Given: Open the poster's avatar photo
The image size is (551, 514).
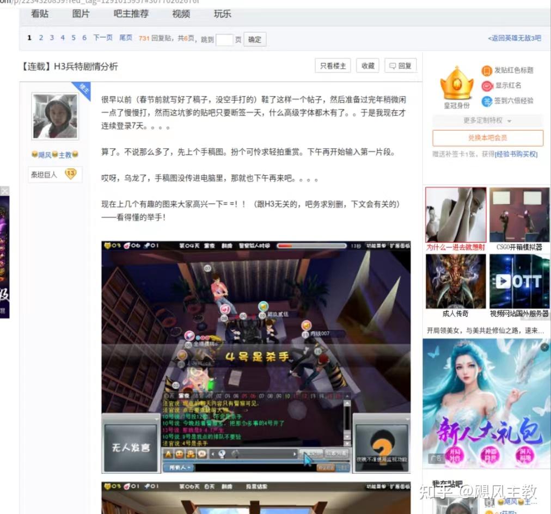Looking at the screenshot, I should coord(55,117).
